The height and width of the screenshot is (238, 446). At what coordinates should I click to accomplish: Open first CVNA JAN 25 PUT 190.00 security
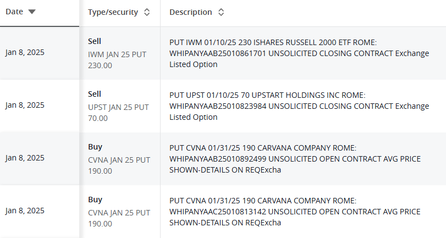[x=119, y=165]
